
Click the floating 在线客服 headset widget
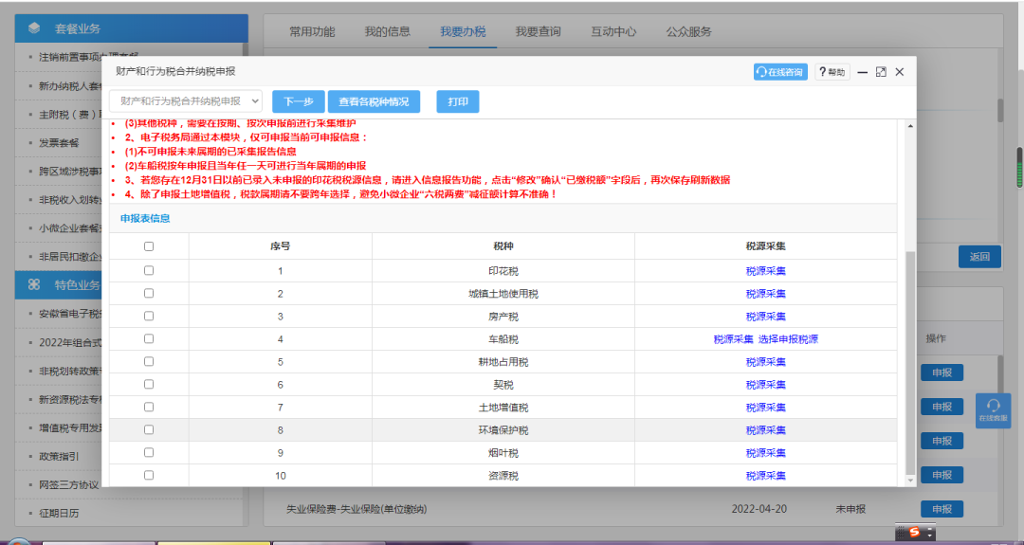[993, 410]
